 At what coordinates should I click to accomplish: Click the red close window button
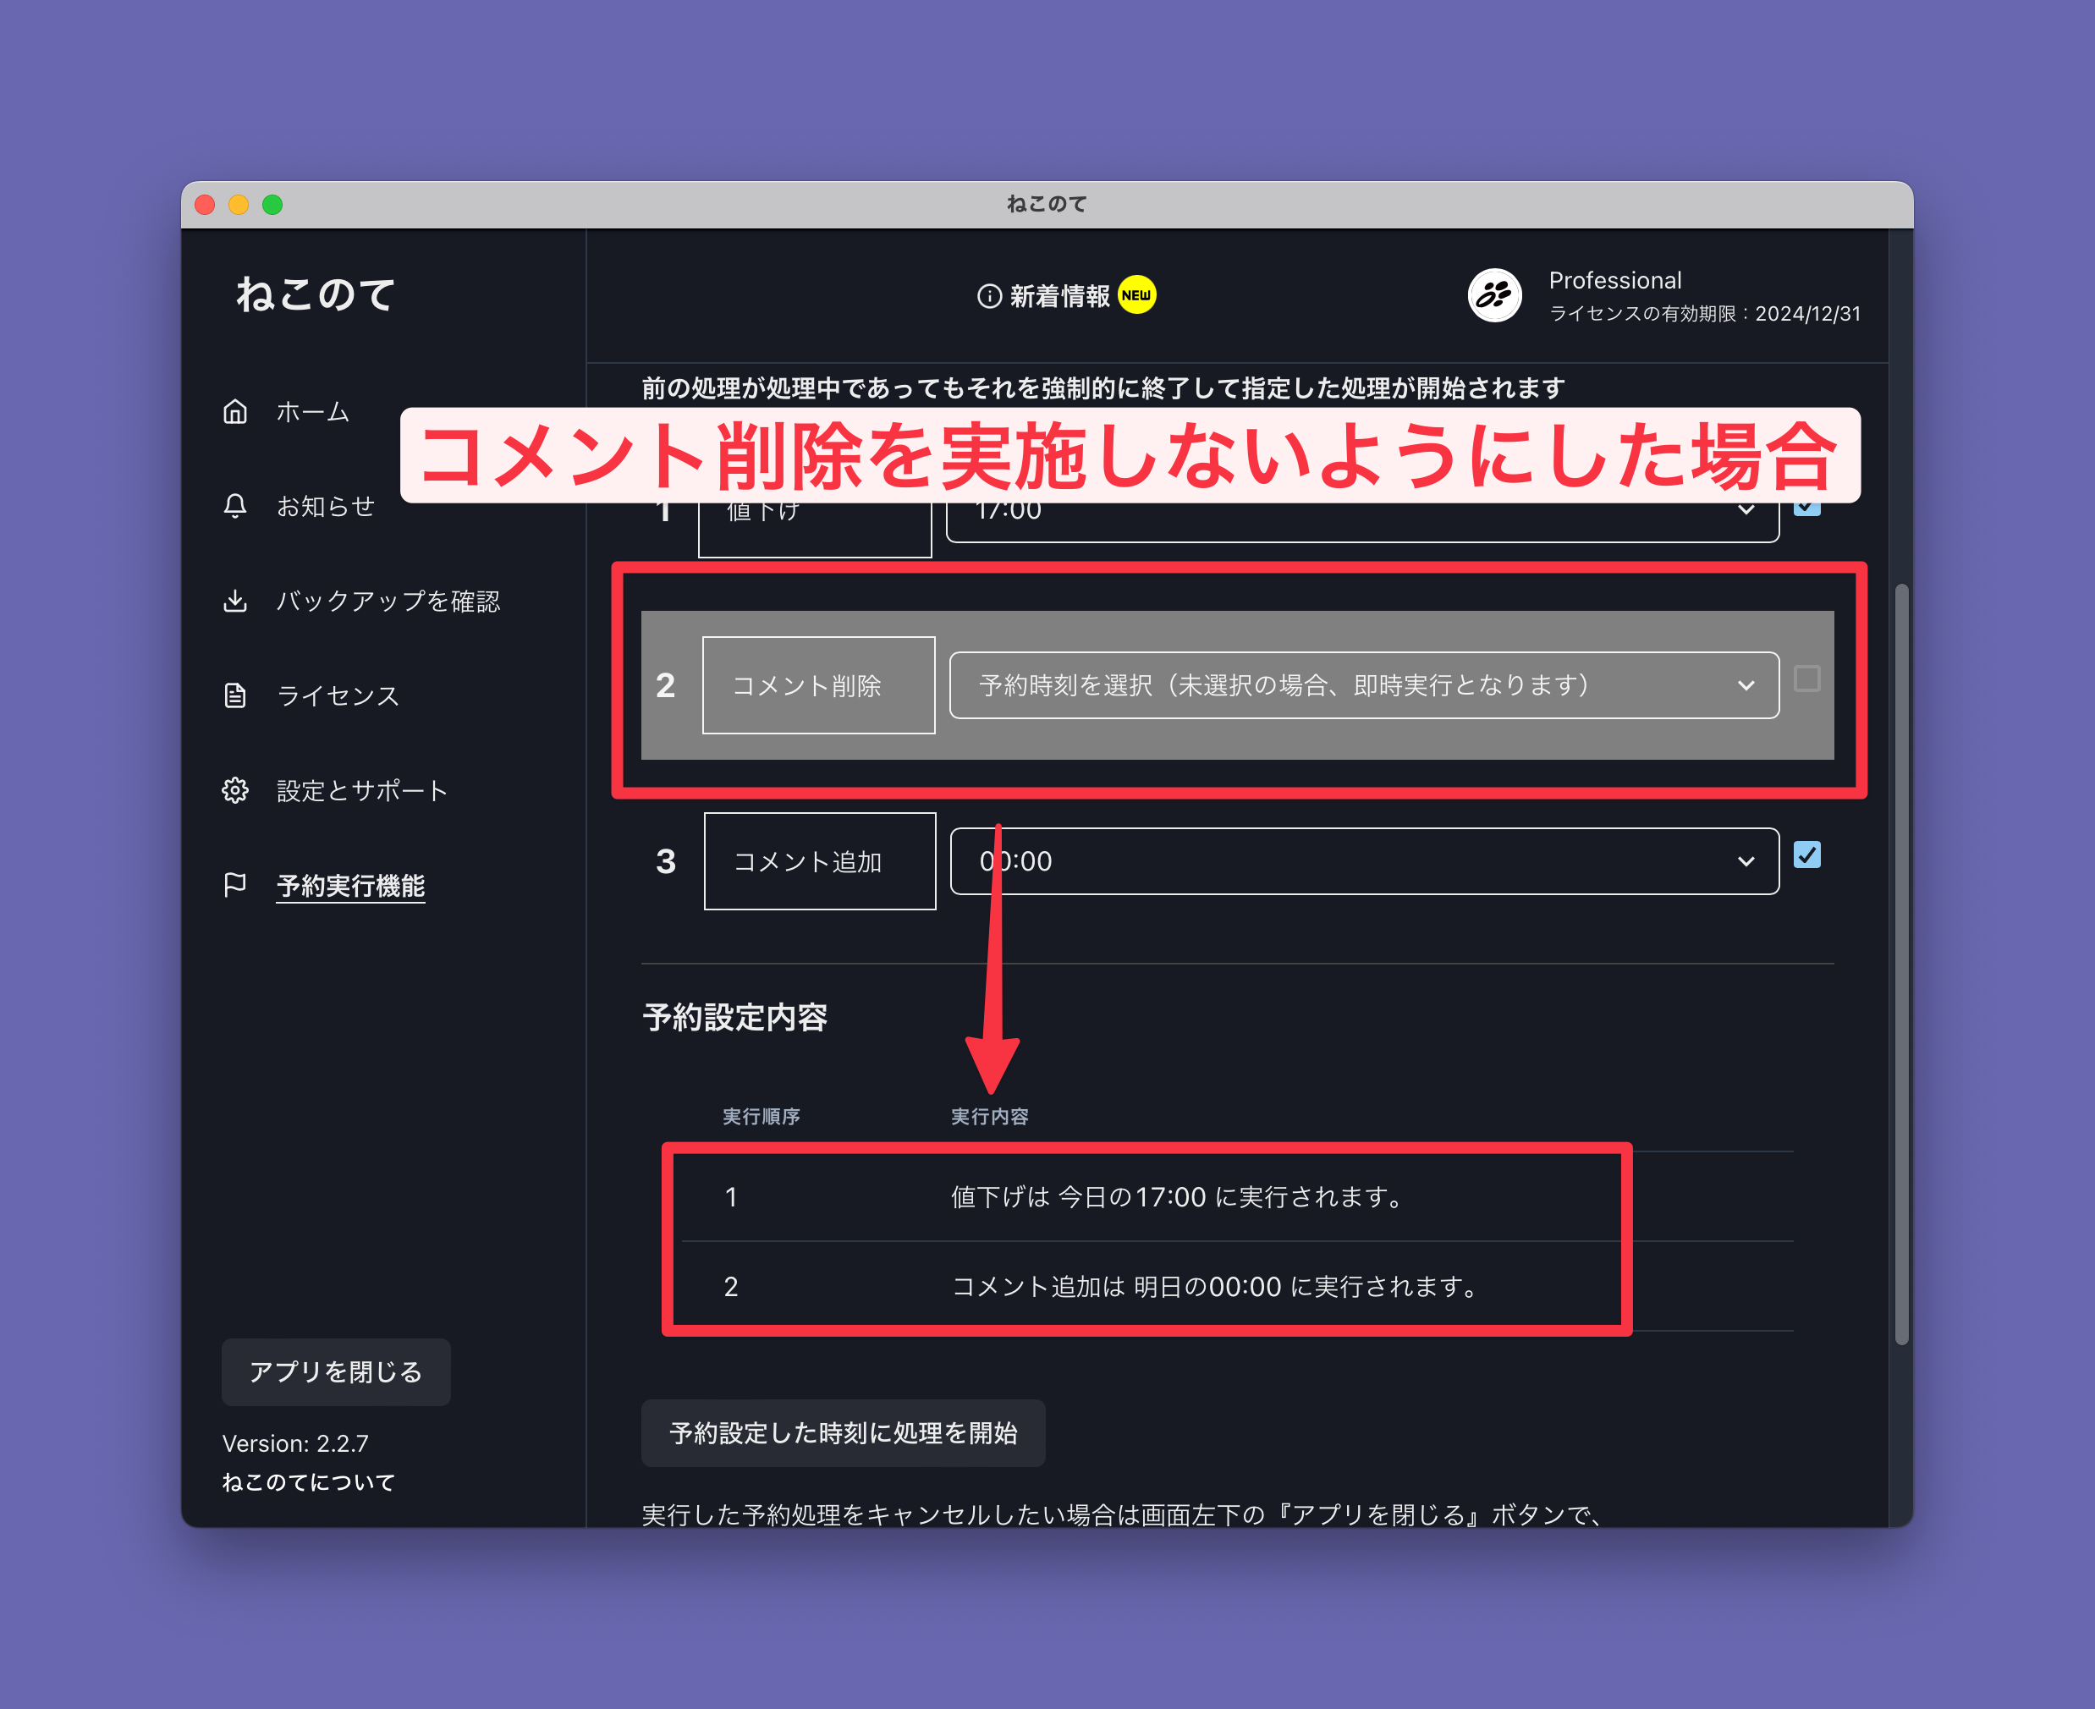(206, 205)
